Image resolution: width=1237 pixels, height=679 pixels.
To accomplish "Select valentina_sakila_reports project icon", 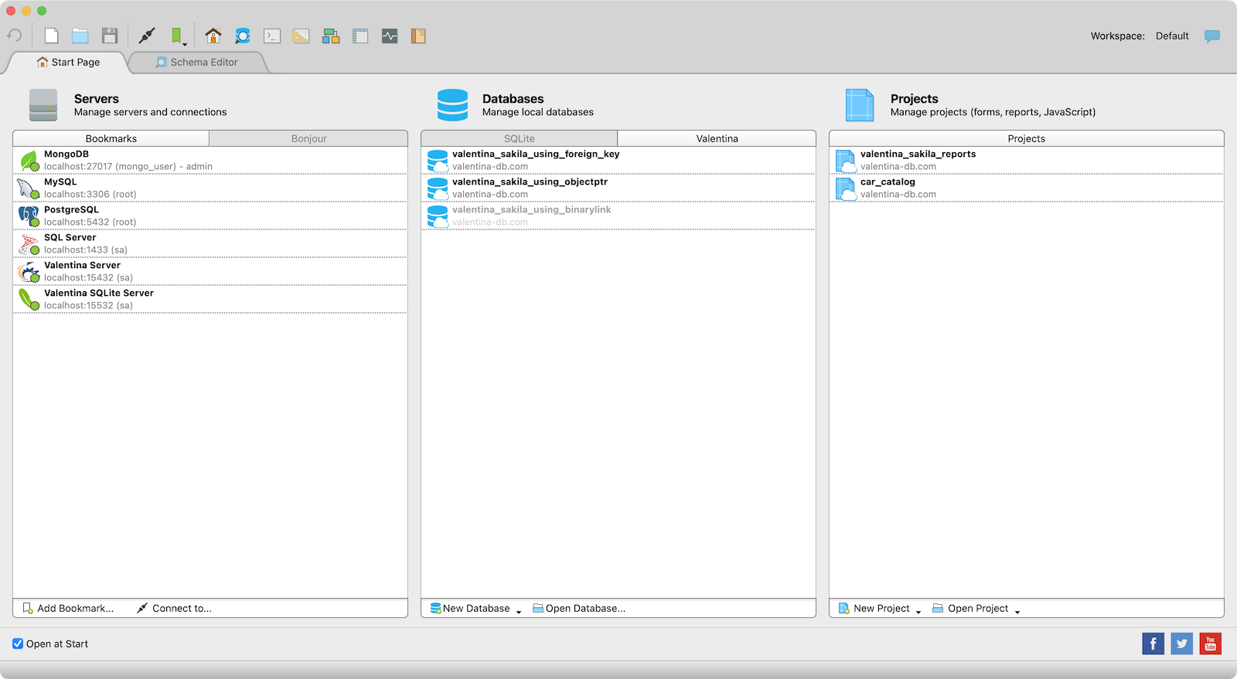I will point(847,161).
